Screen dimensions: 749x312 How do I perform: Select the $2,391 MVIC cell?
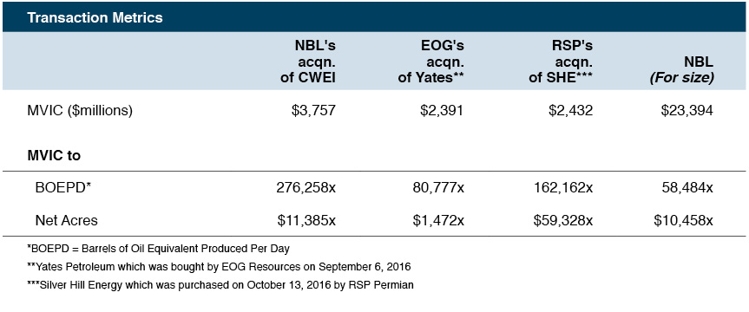442,111
